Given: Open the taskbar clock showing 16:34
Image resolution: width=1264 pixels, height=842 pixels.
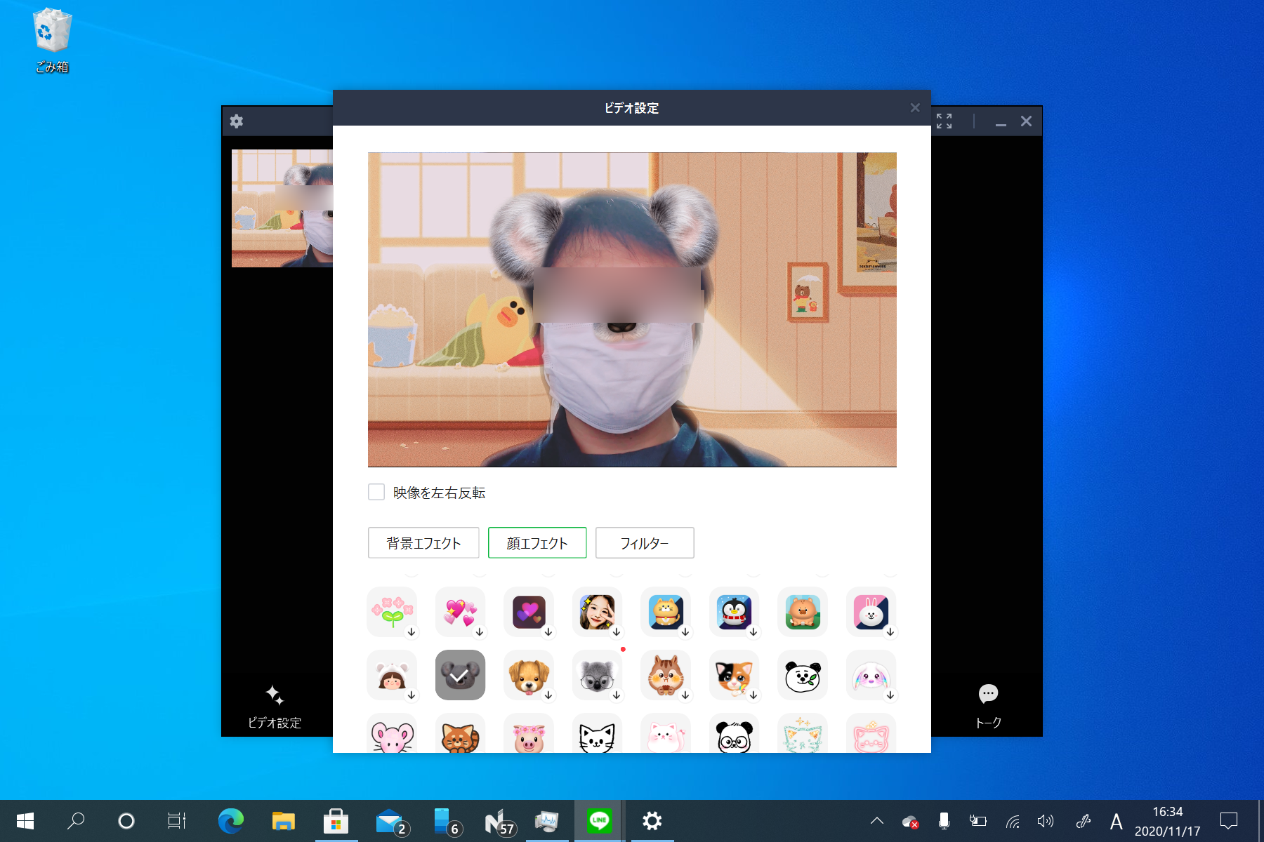Looking at the screenshot, I should click(1167, 821).
